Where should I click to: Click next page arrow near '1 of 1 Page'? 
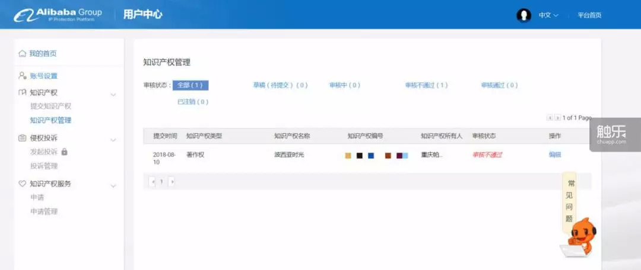(557, 118)
